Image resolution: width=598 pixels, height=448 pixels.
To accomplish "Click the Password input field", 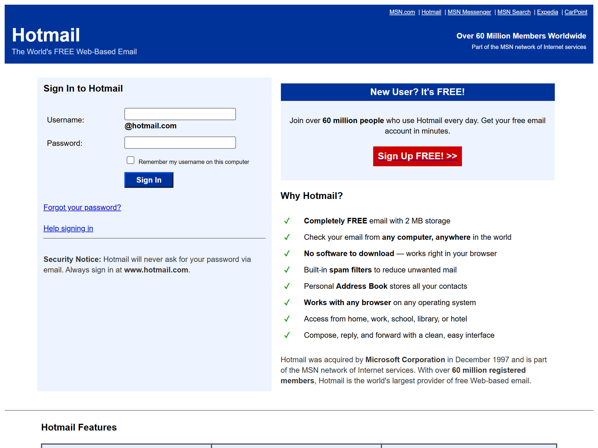I will click(180, 143).
